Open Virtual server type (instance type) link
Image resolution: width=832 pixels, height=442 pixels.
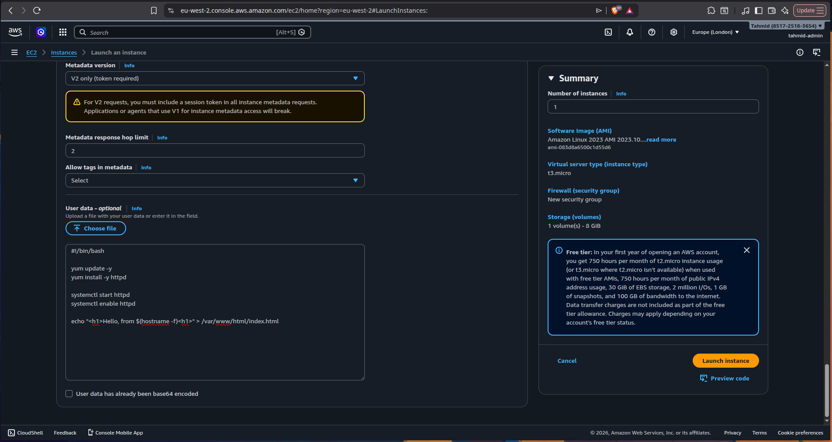[597, 164]
